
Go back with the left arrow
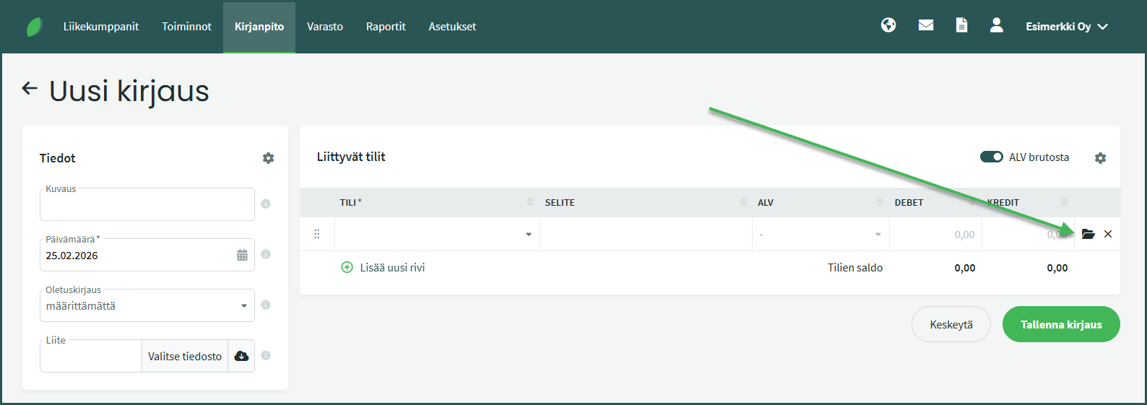30,89
